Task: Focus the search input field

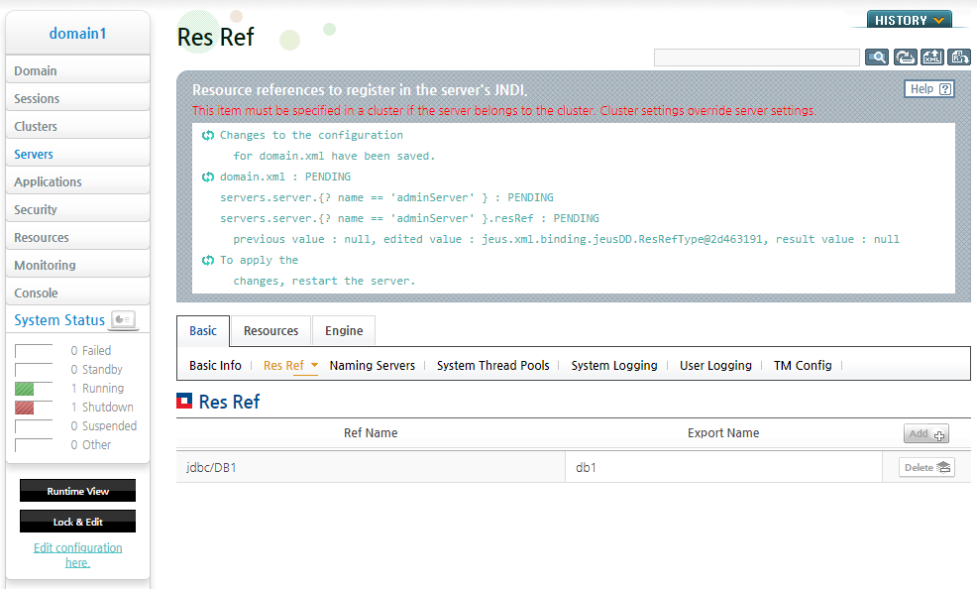Action: pyautogui.click(x=757, y=58)
